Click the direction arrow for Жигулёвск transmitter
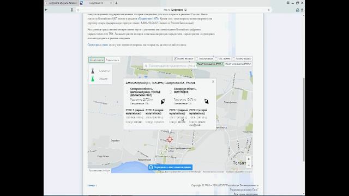 [x=206, y=102]
